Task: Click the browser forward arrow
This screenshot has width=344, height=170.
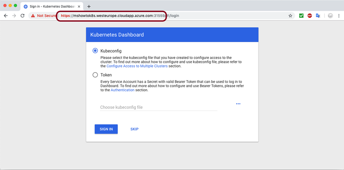Action: coord(14,16)
